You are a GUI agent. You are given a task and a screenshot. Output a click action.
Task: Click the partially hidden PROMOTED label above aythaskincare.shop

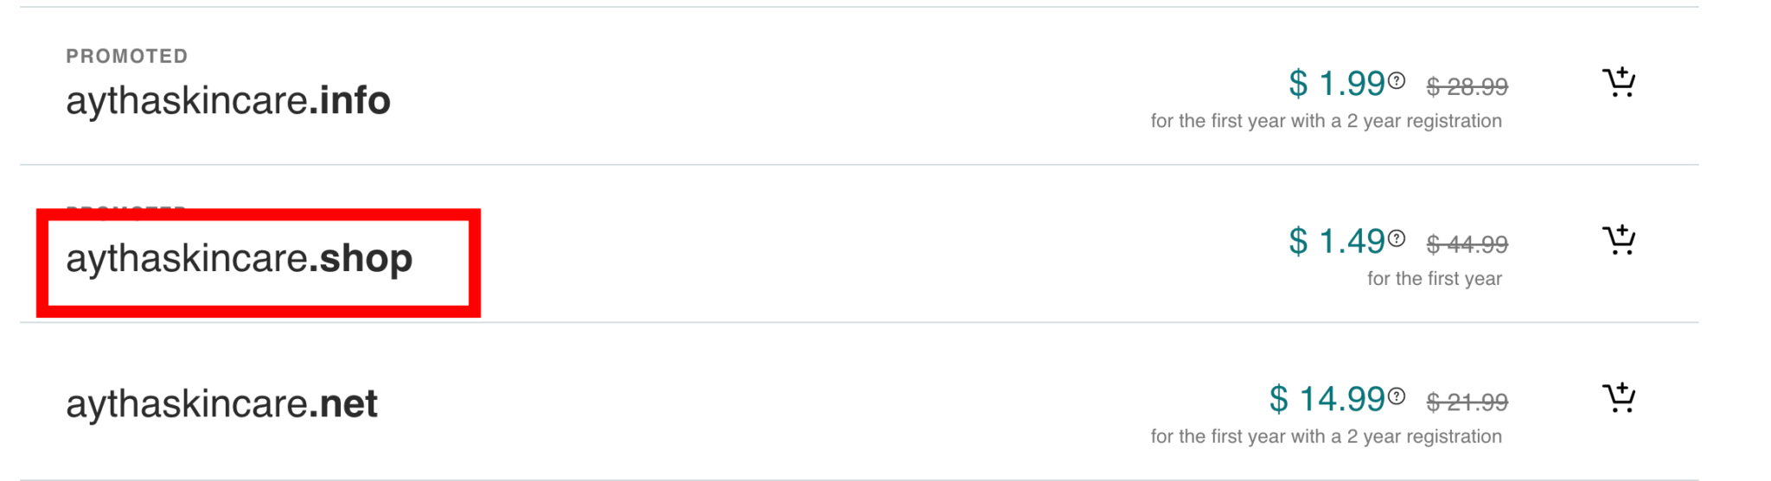click(x=127, y=209)
